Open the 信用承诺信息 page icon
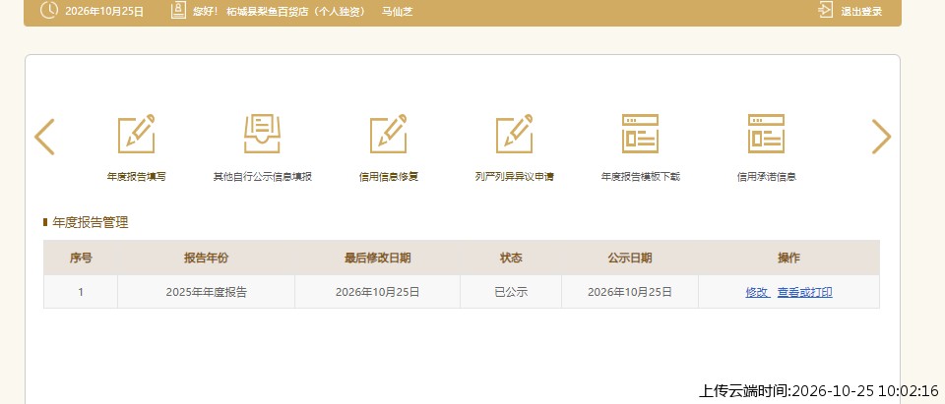This screenshot has height=404, width=945. pos(766,134)
